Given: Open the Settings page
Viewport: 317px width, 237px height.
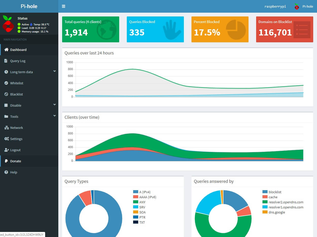Looking at the screenshot, I should (x=29, y=139).
